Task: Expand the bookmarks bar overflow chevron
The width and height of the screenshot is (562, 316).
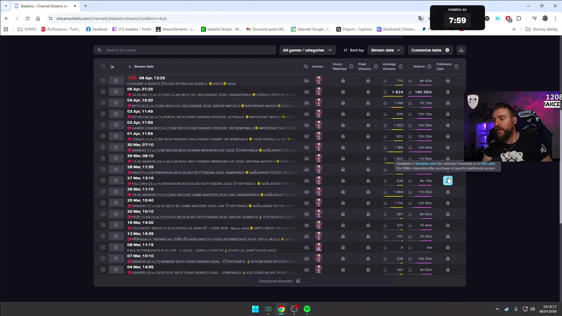Action: tap(514, 29)
